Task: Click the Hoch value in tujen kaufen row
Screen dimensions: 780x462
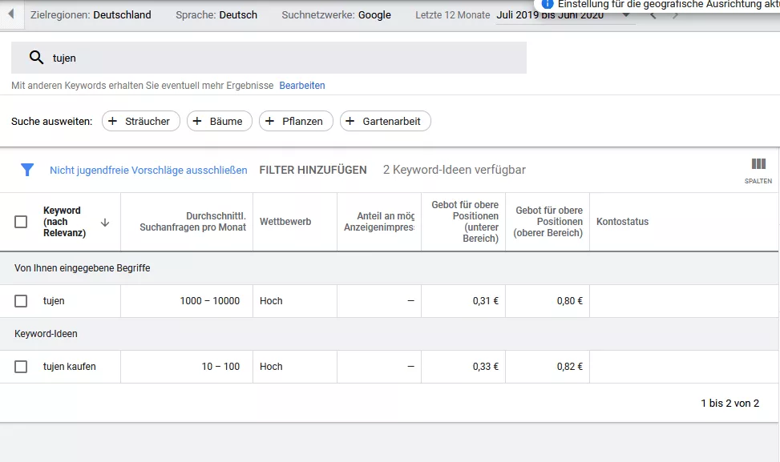Action: [x=271, y=367]
